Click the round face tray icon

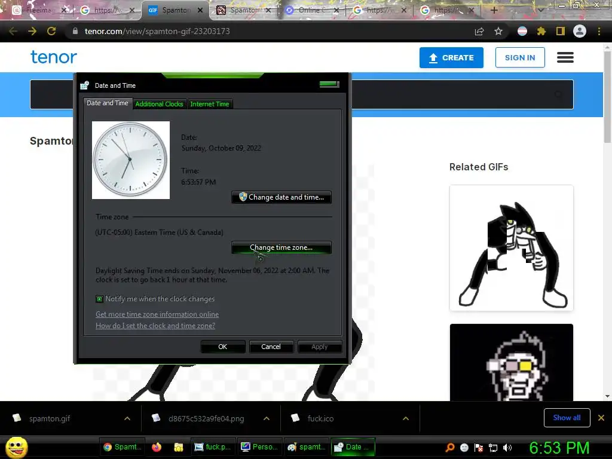tap(464, 448)
